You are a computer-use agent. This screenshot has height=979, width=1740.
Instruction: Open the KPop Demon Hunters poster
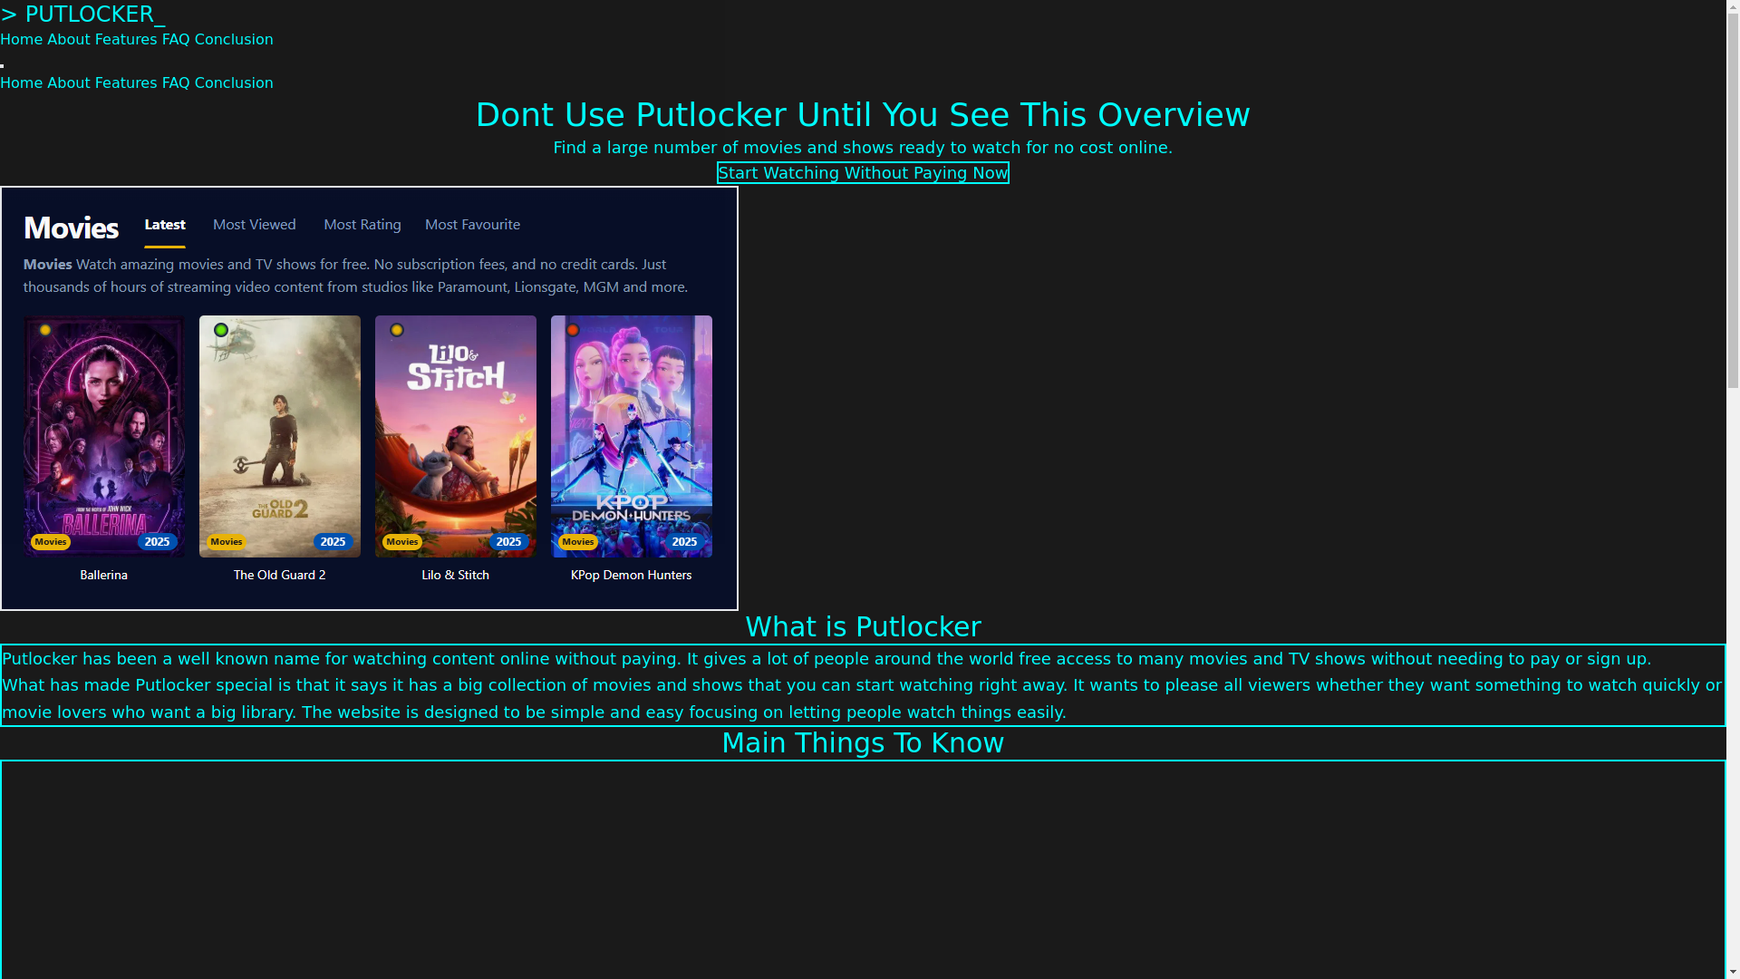click(x=632, y=436)
